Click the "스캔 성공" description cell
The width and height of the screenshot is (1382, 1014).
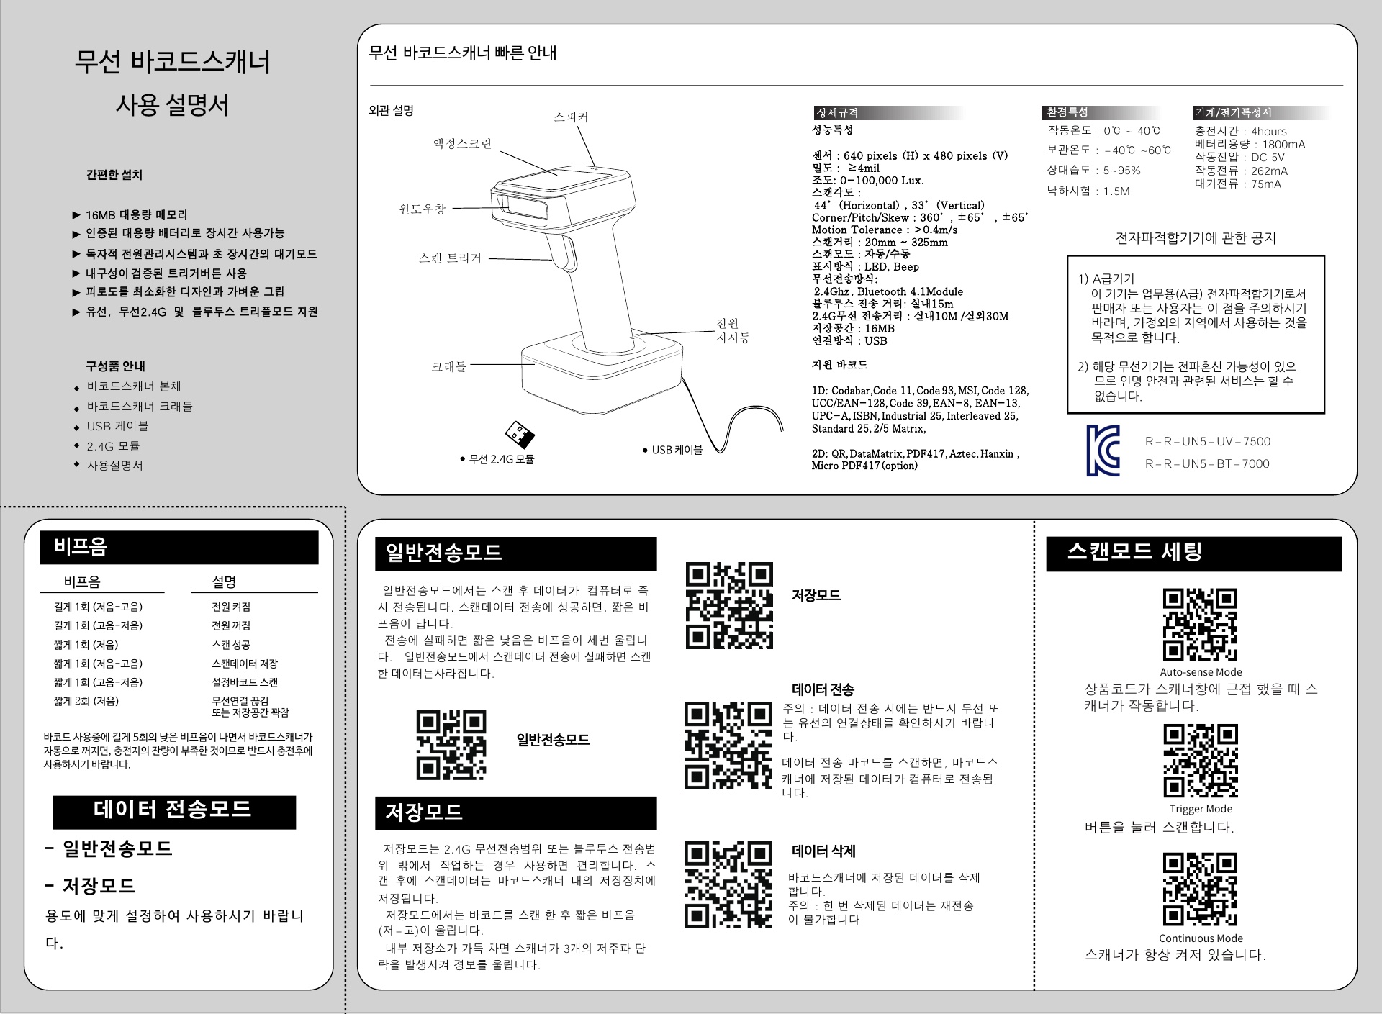click(231, 645)
